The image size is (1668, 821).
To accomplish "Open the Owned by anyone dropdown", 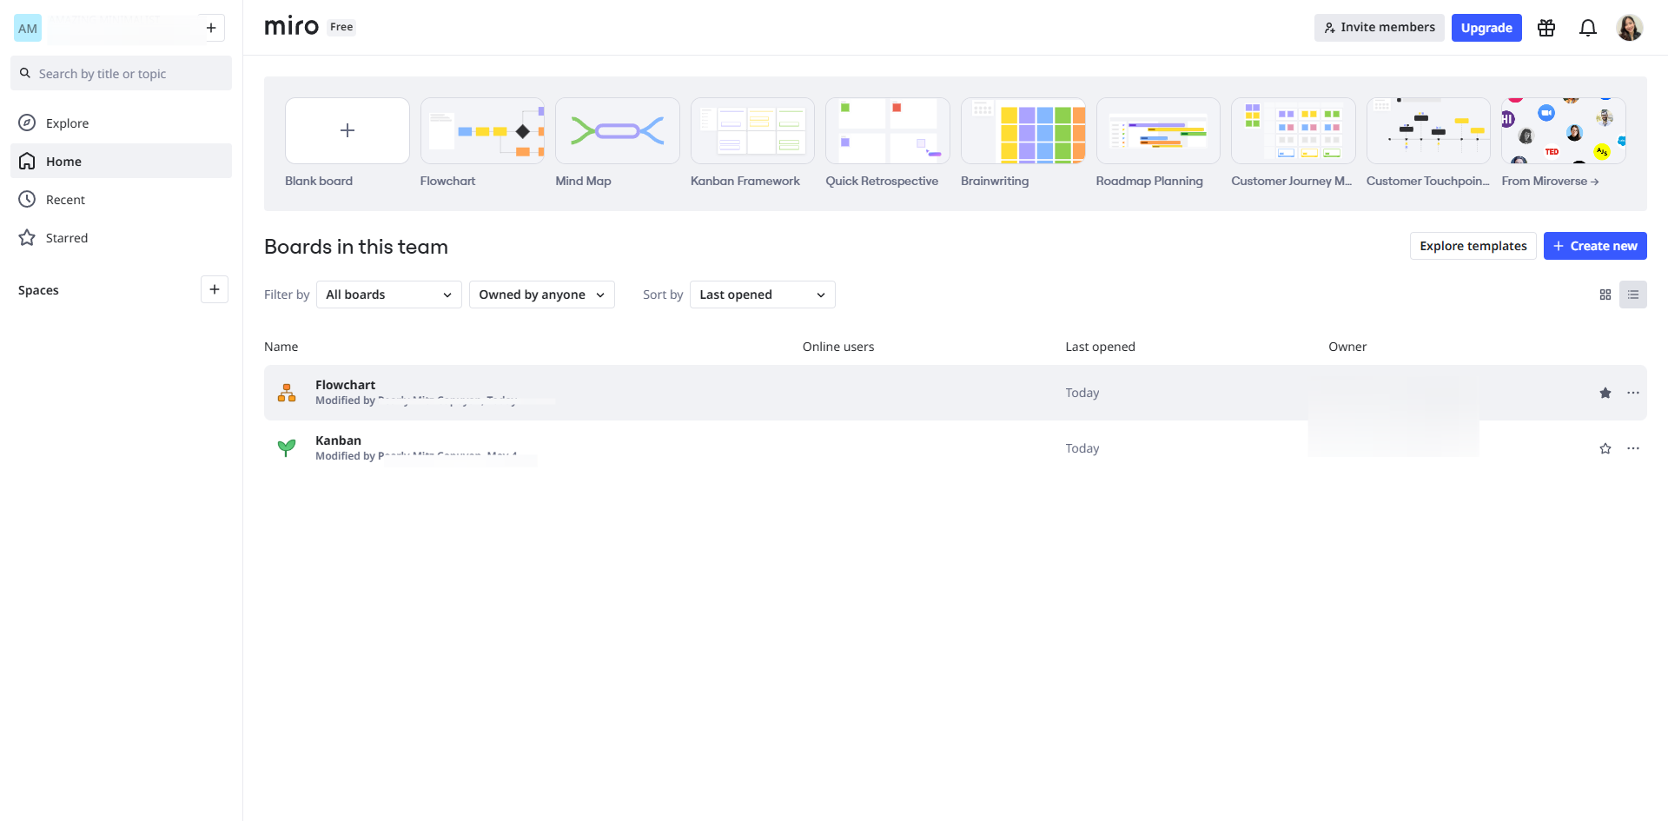I will 542,295.
